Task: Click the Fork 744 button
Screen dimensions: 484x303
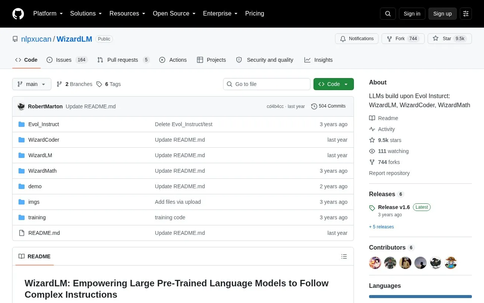Action: [403, 39]
